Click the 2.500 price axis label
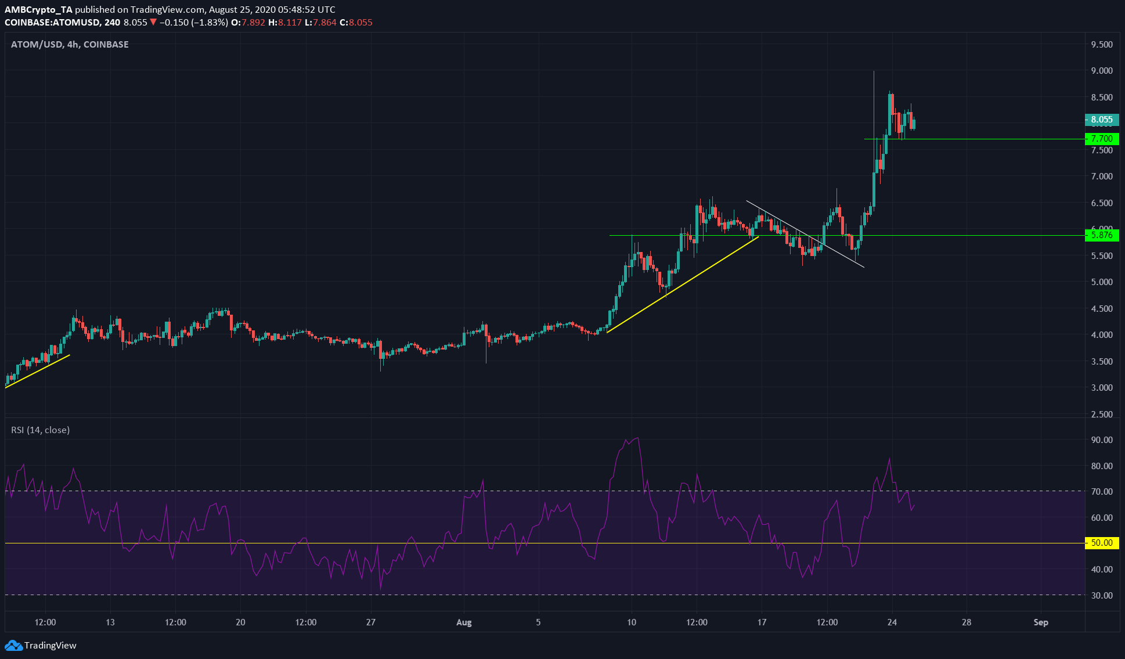 click(x=1102, y=414)
